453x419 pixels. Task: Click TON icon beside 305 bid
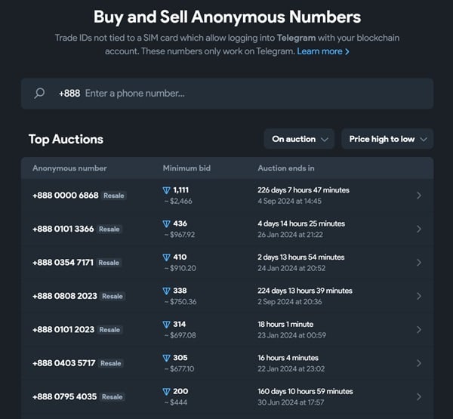coord(167,358)
